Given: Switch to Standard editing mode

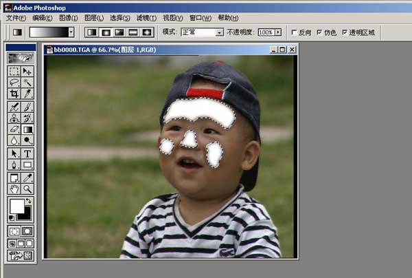Looking at the screenshot, I should coord(14,231).
